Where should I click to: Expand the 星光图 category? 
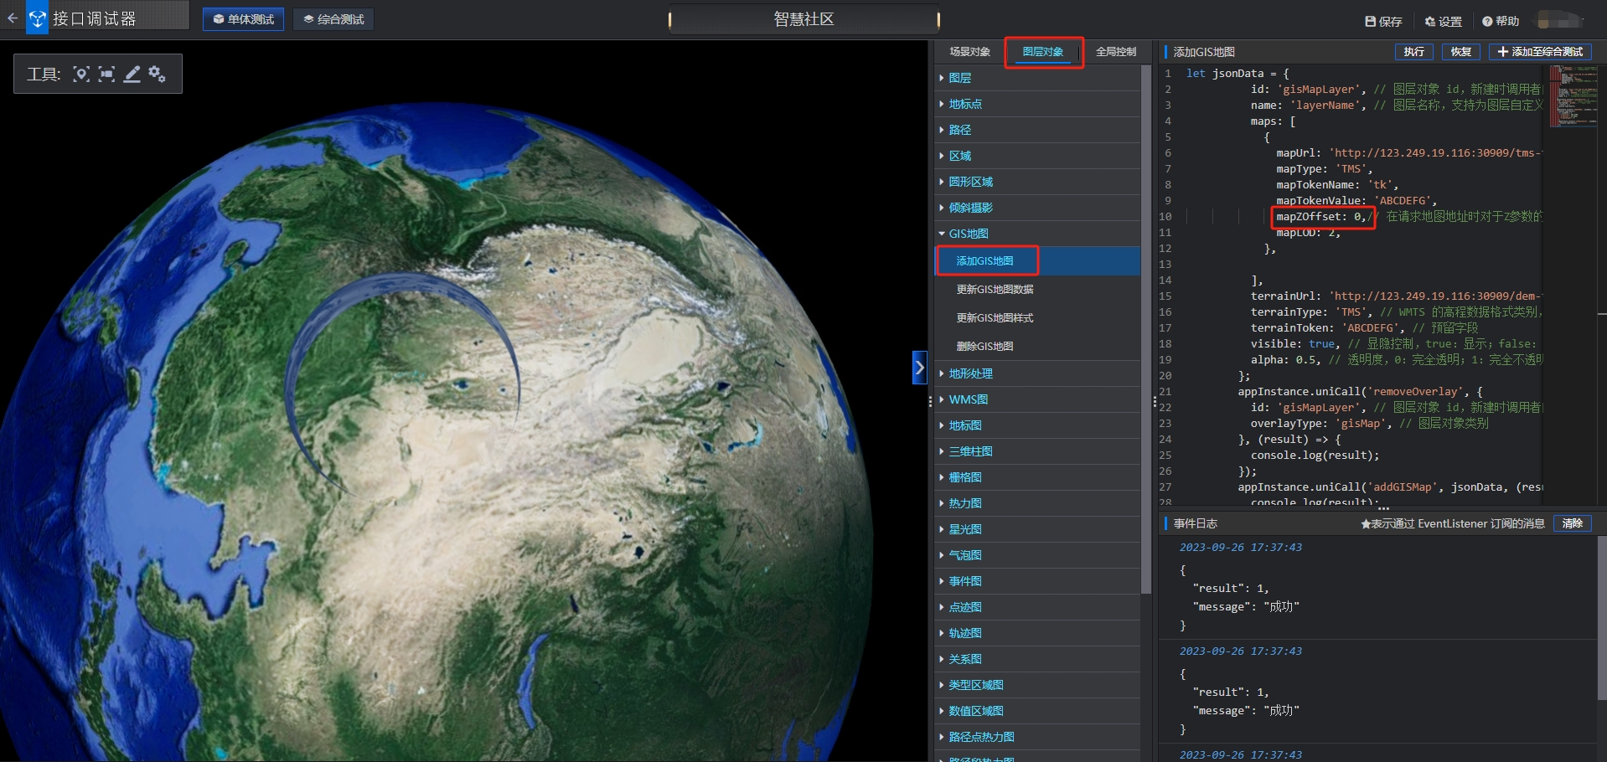pos(1037,529)
